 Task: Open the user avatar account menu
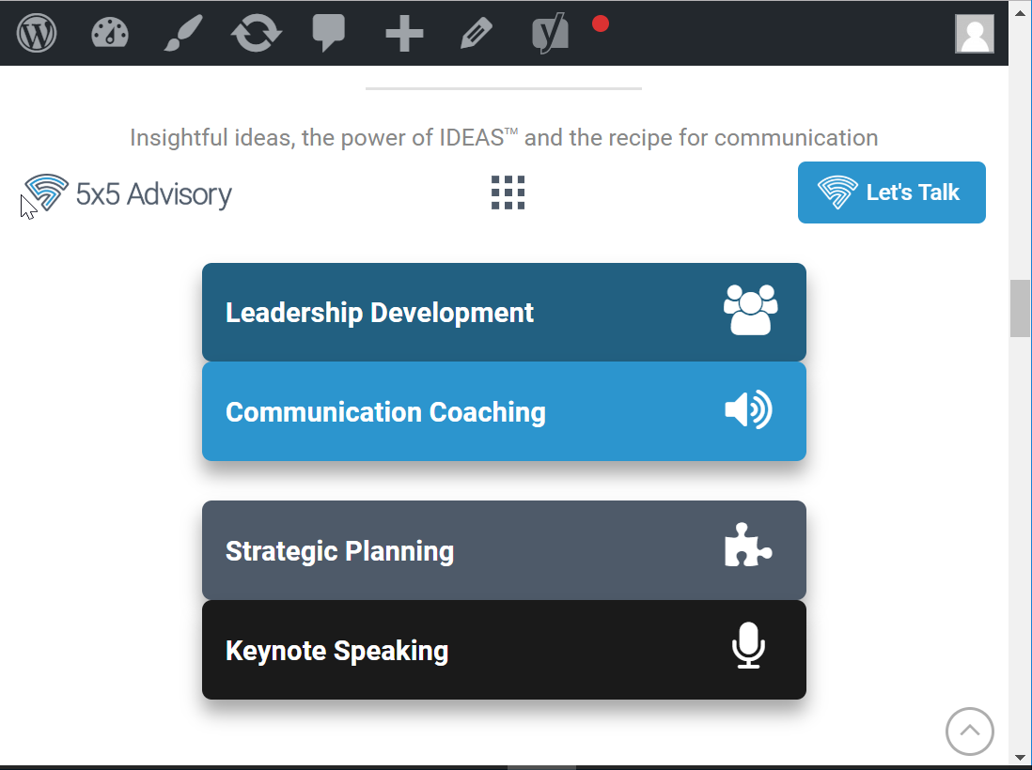coord(975,34)
